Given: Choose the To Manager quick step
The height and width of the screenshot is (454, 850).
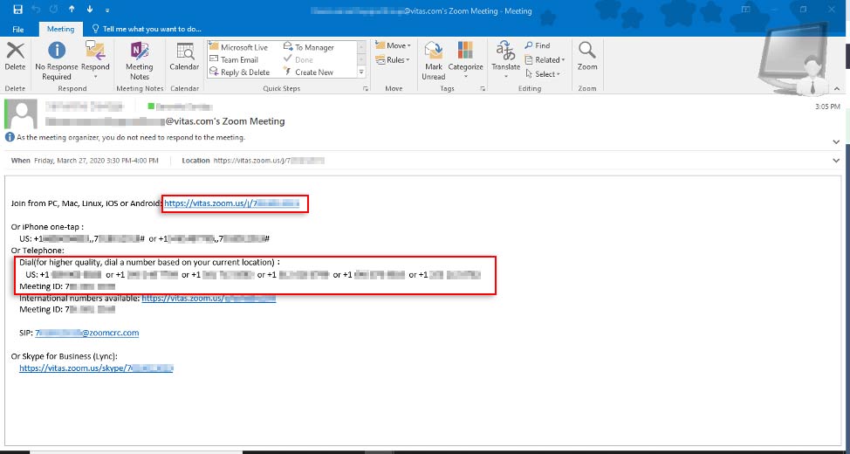Looking at the screenshot, I should 308,48.
